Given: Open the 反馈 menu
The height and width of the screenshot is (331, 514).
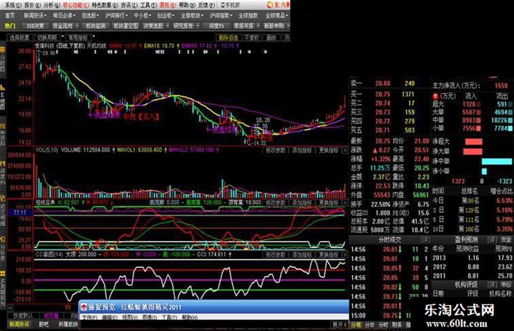Looking at the screenshot, I should (x=207, y=5).
